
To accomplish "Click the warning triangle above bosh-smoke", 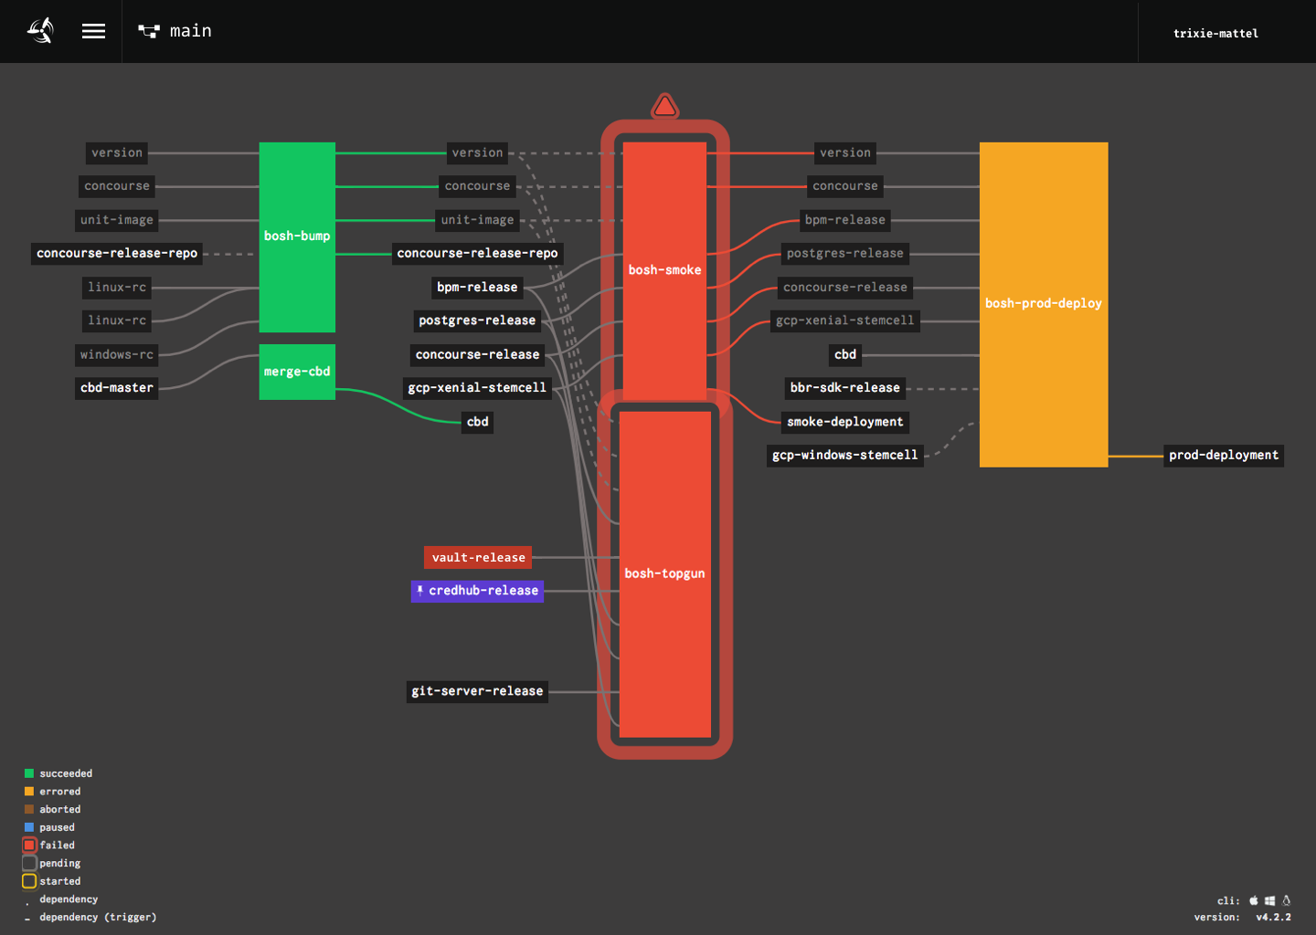I will tap(664, 104).
